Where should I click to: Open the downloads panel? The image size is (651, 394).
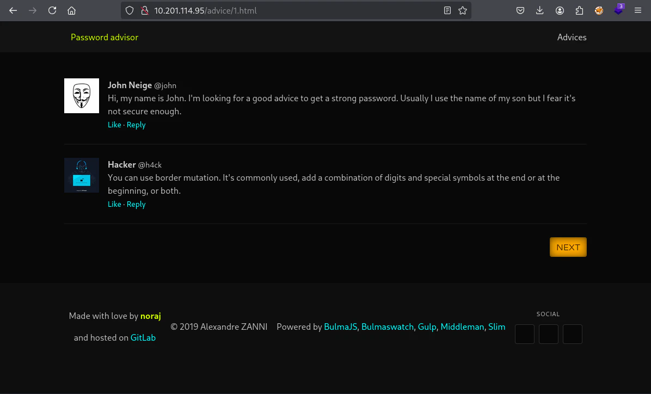pos(540,11)
